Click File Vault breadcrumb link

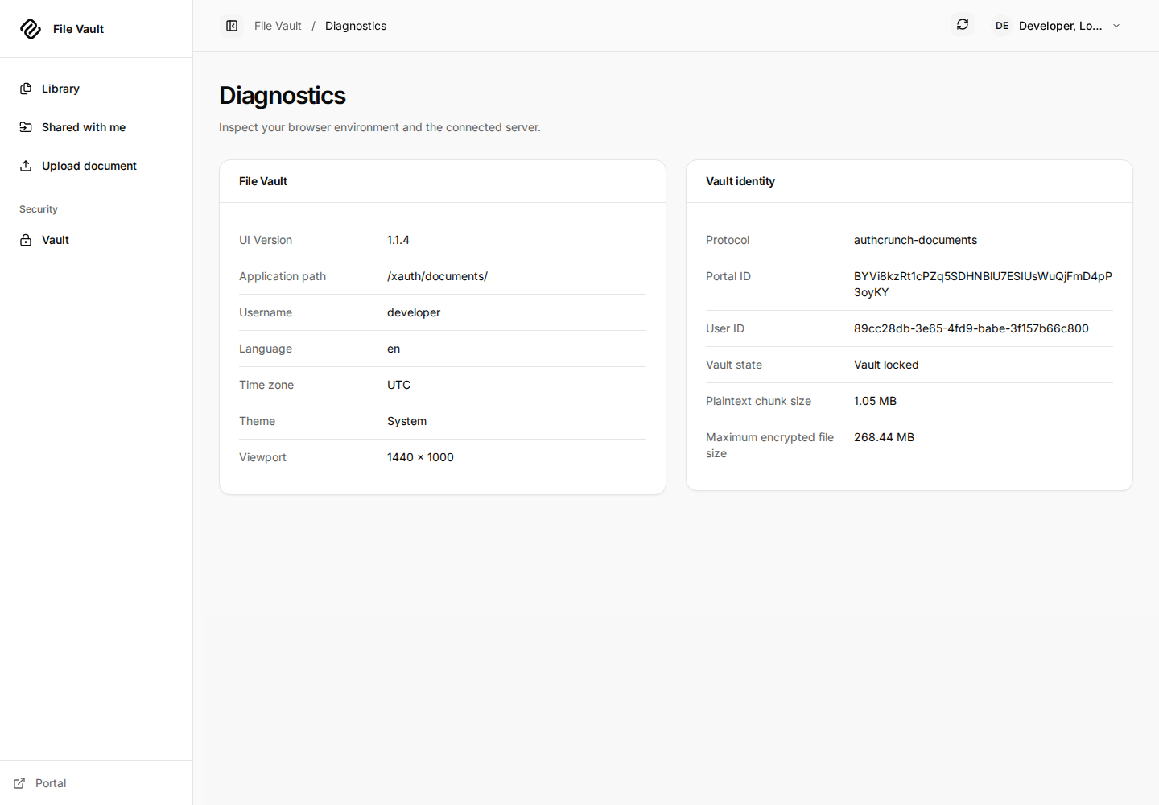click(278, 26)
